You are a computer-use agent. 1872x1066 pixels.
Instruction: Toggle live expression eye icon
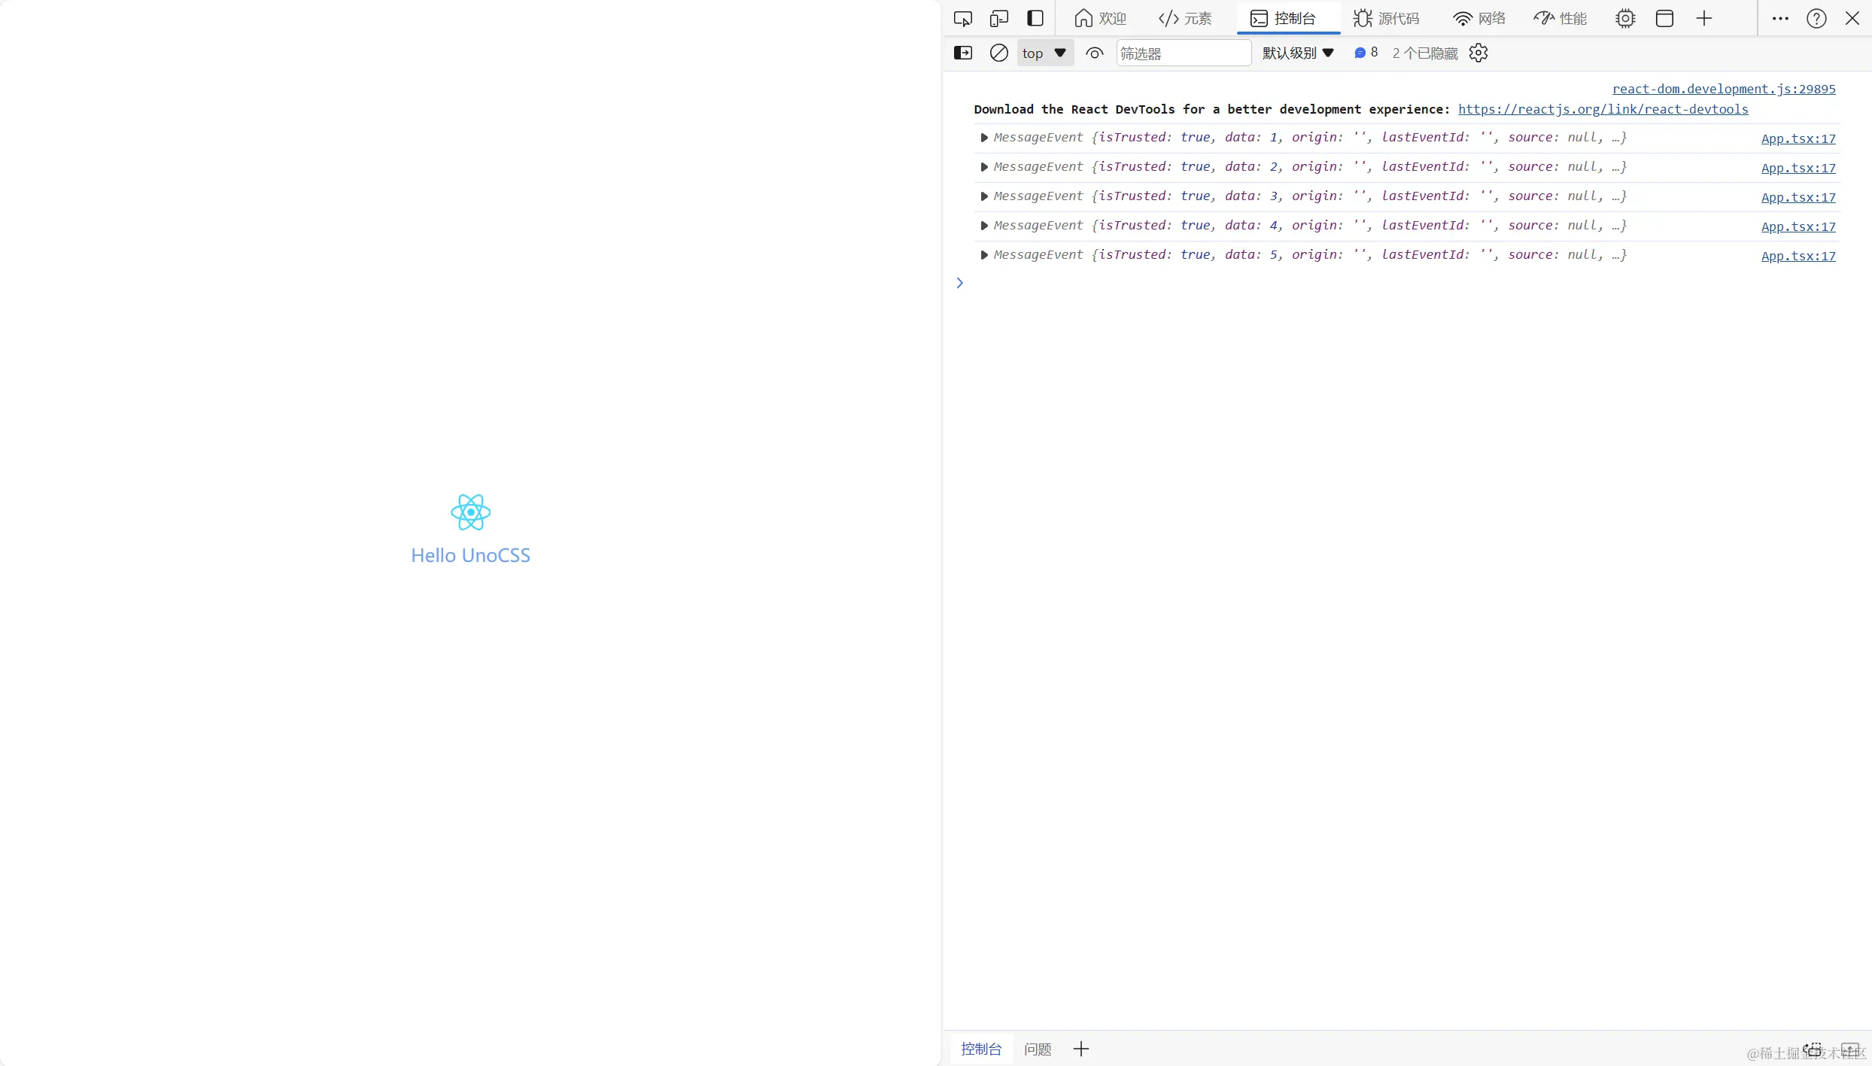1094,53
